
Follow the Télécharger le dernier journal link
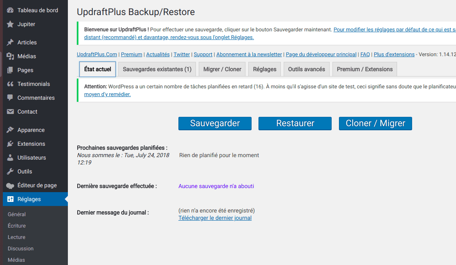point(215,218)
